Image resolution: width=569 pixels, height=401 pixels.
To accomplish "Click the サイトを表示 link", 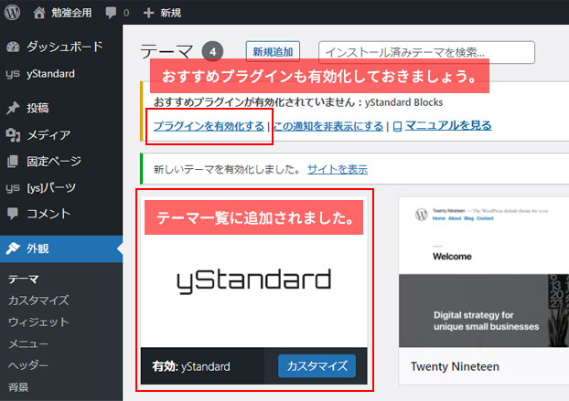I will click(x=338, y=169).
